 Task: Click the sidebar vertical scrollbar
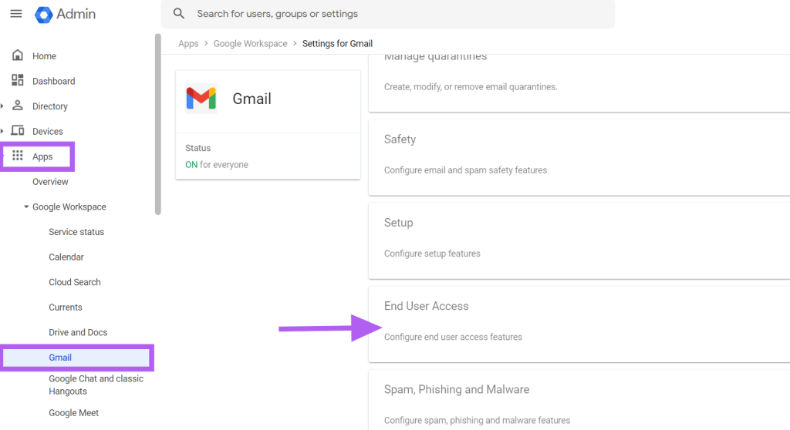(157, 124)
